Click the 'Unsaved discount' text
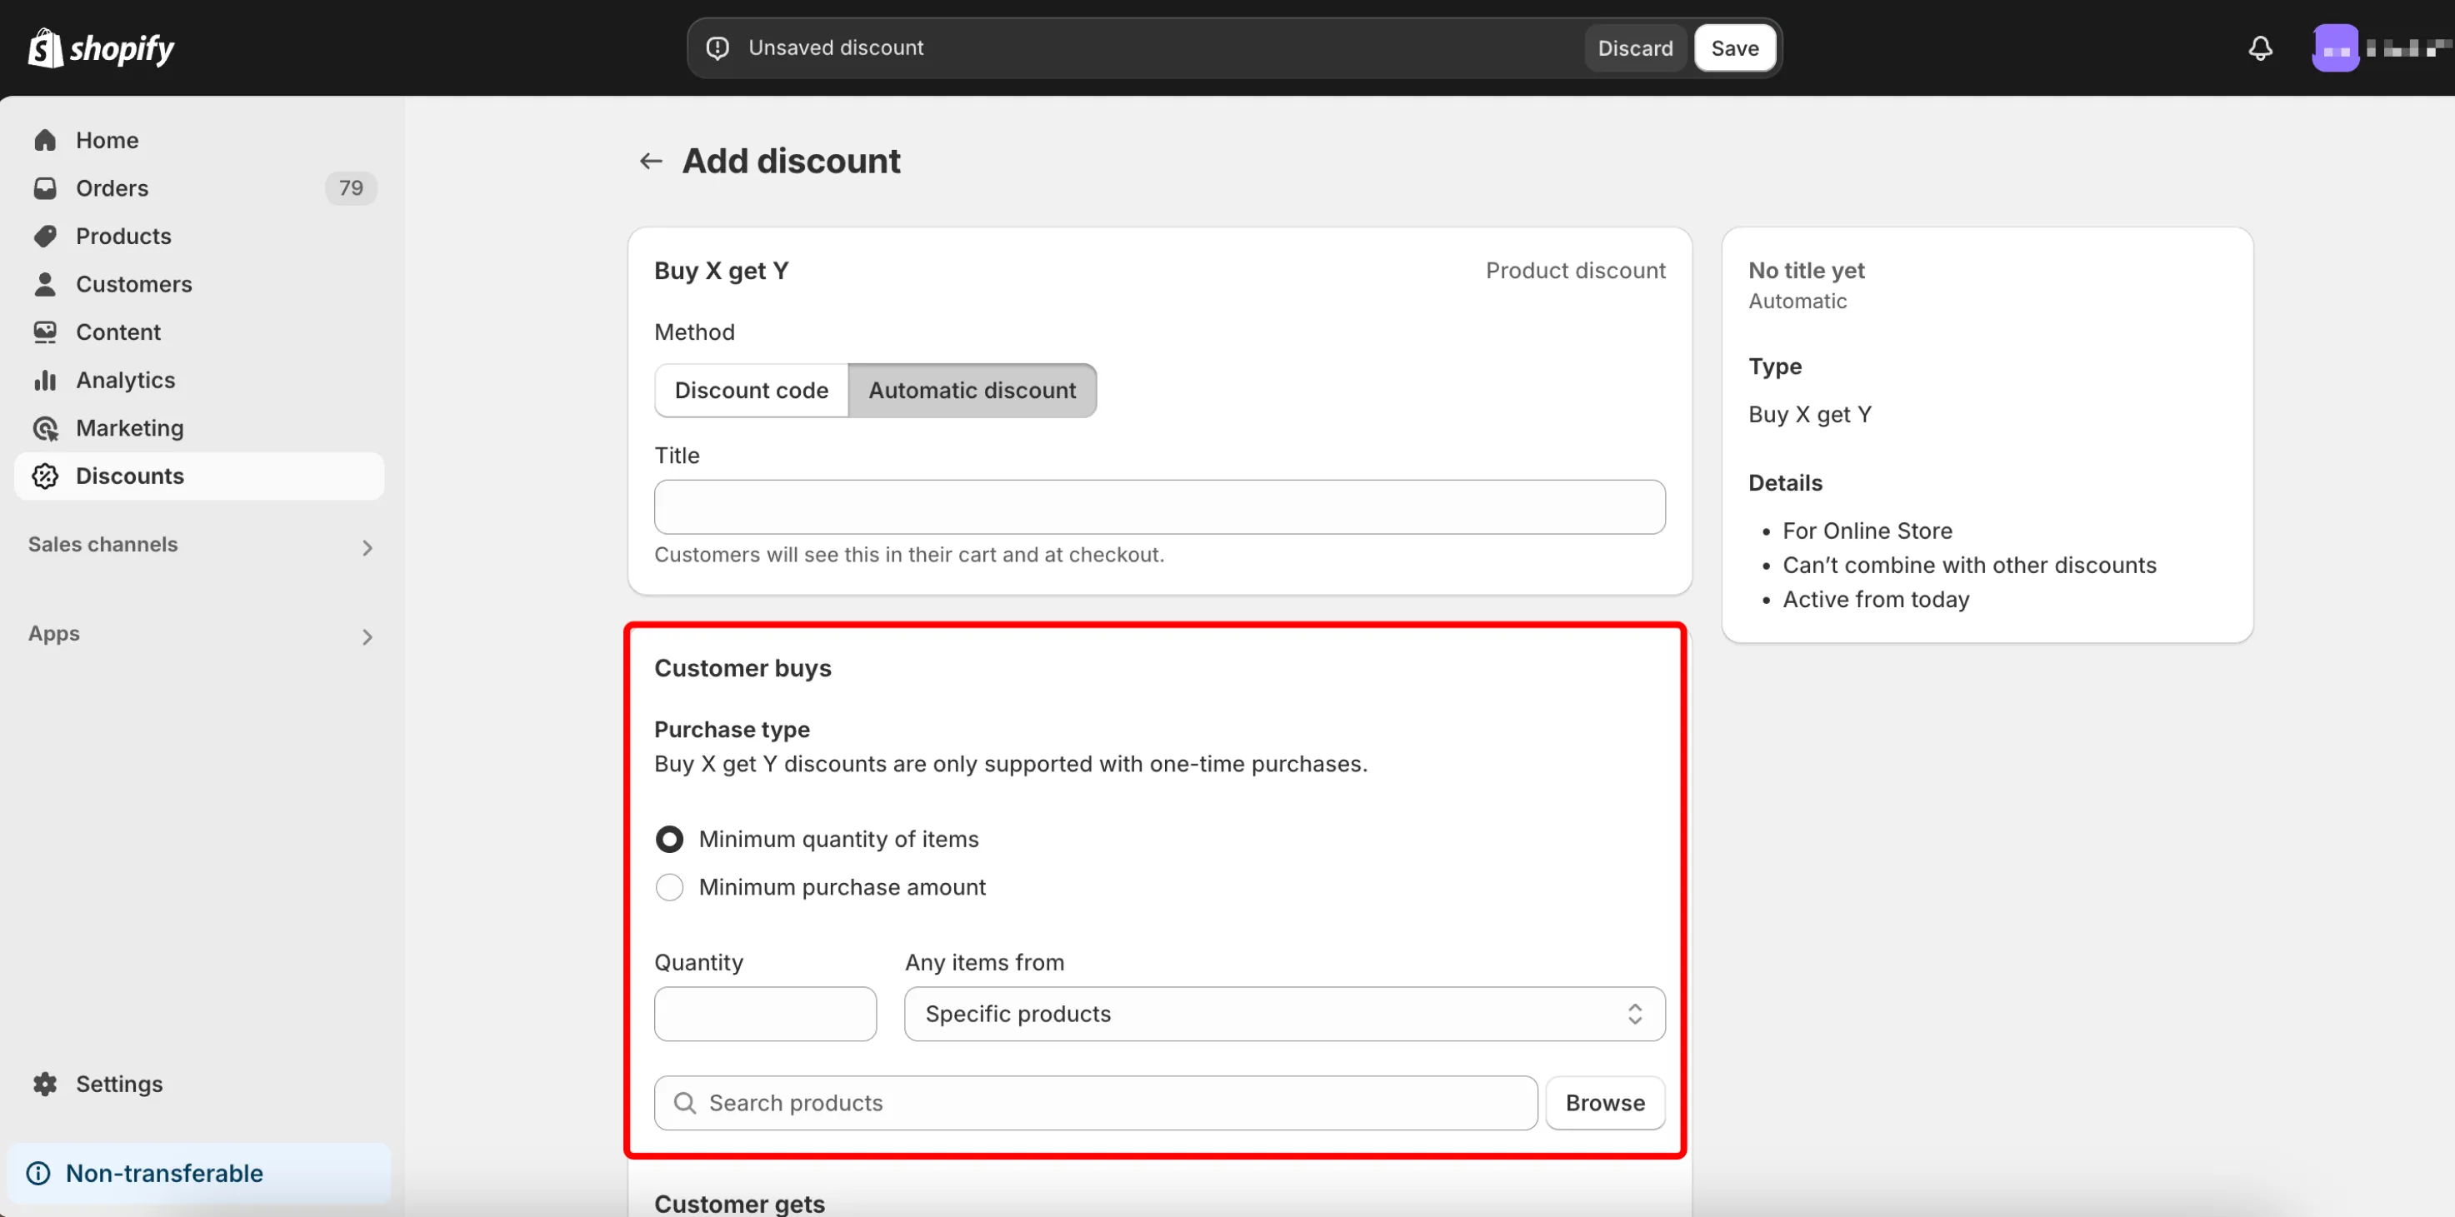Viewport: 2455px width, 1217px height. tap(836, 47)
